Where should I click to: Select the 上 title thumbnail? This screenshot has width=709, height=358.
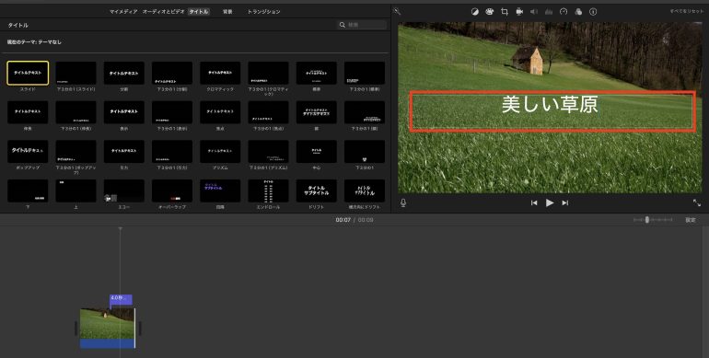76,191
